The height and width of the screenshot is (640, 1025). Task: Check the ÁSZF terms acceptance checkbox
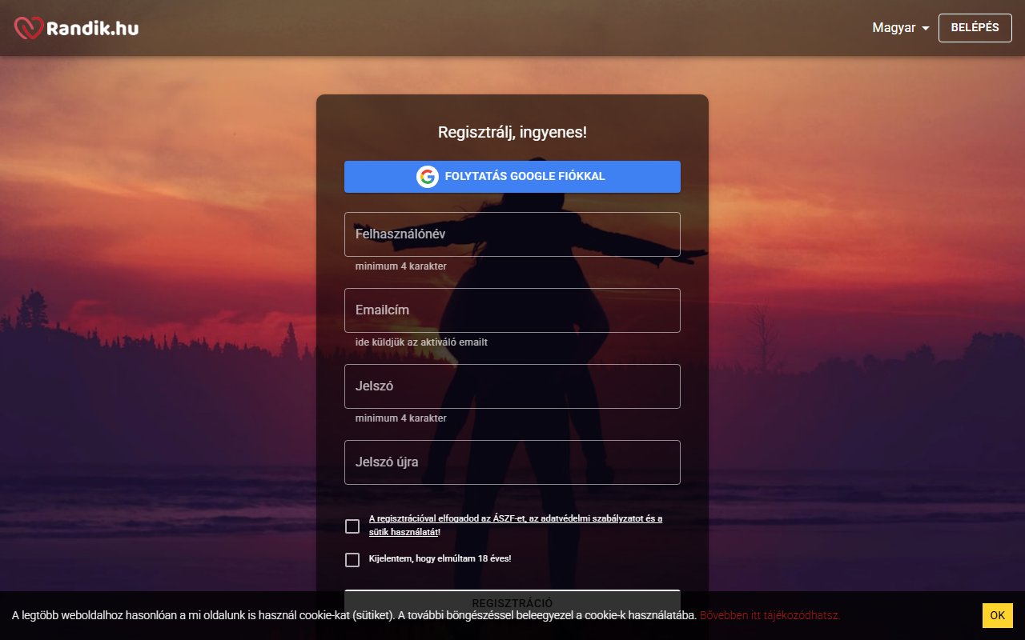[x=352, y=526]
